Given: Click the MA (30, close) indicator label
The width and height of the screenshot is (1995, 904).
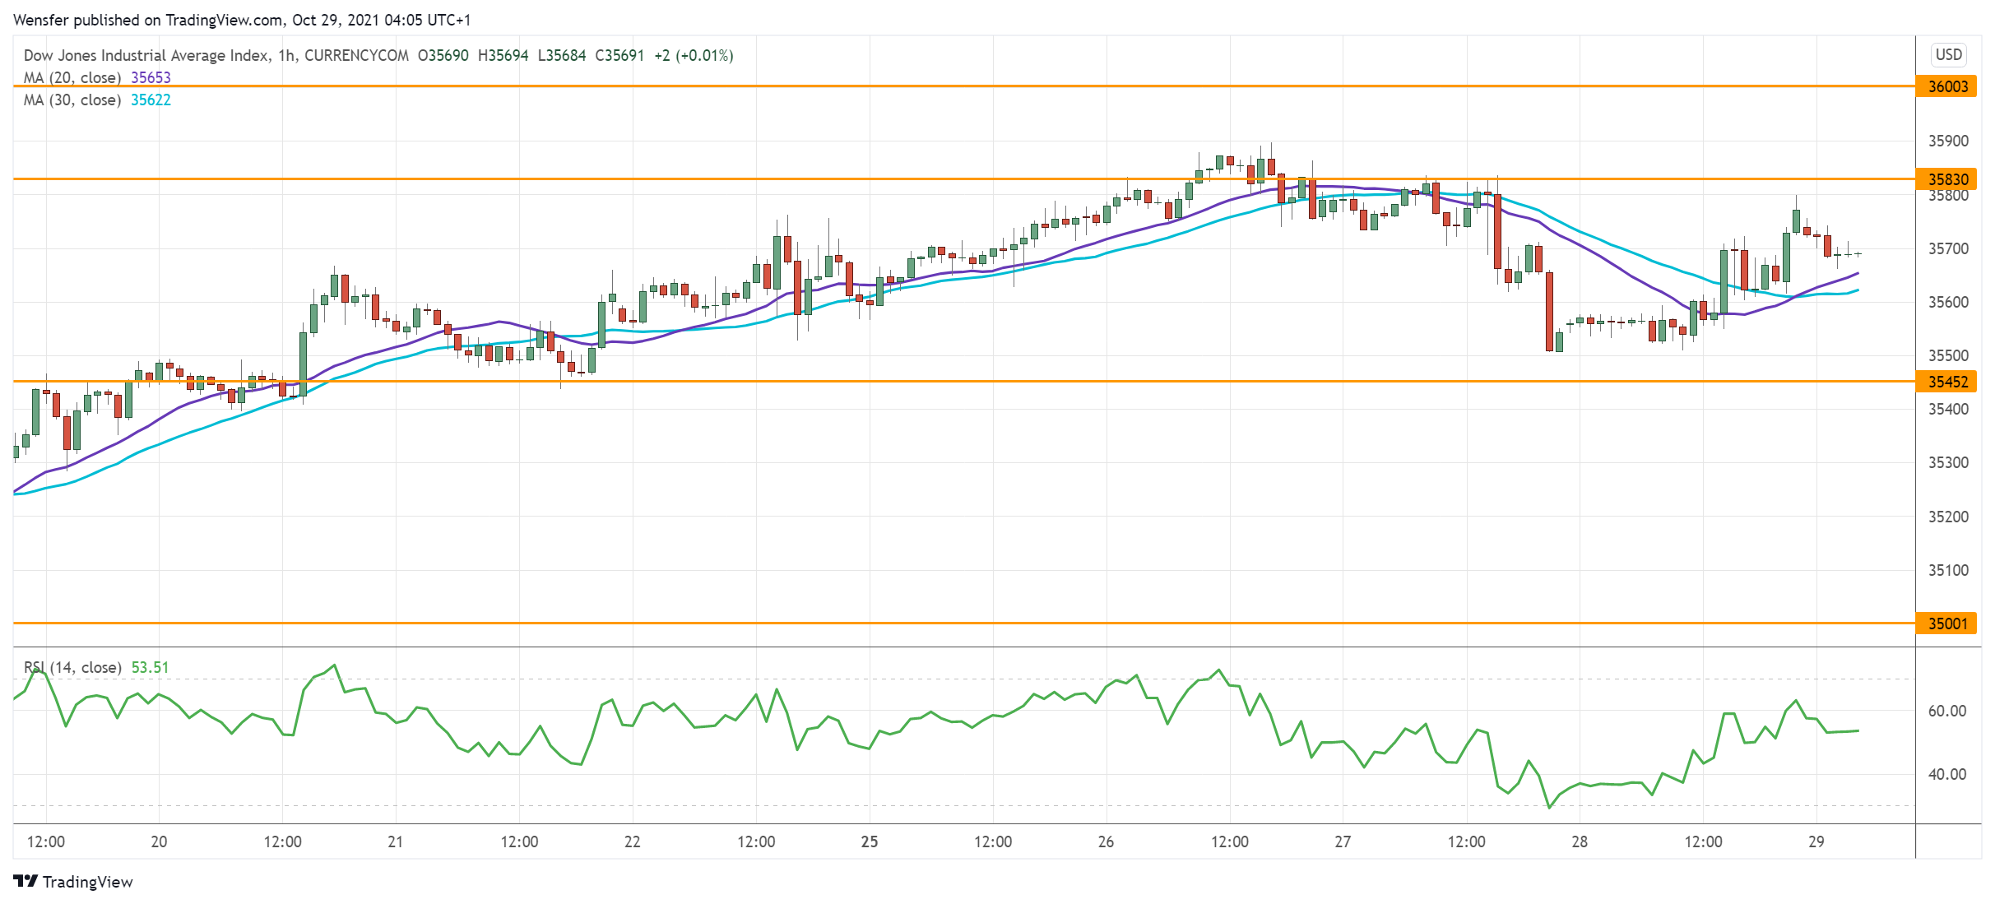Looking at the screenshot, I should click(x=72, y=100).
